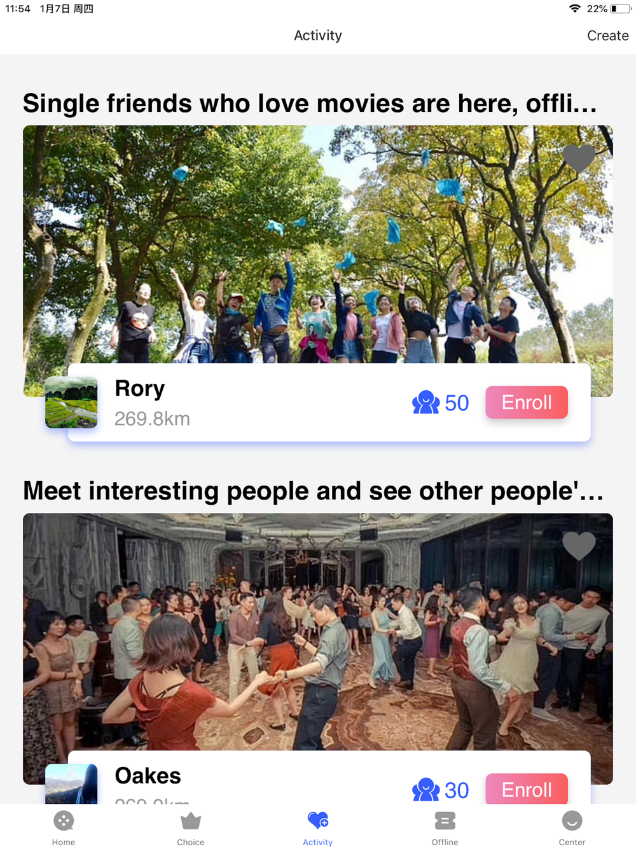Viewport: 636px width, 849px height.
Task: Open the Home tab icon
Action: (x=64, y=821)
